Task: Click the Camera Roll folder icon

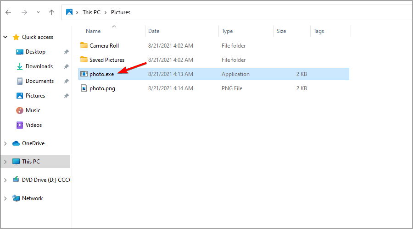Action: point(84,45)
